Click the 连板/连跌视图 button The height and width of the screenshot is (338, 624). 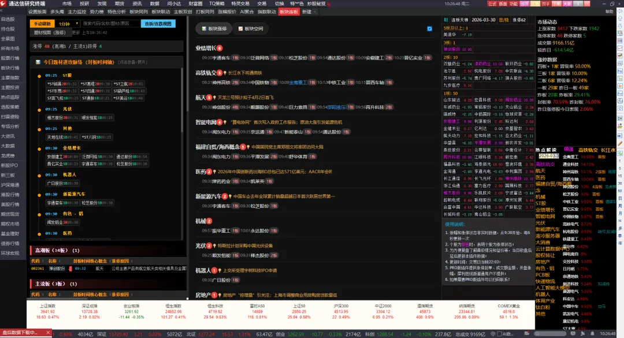pyautogui.click(x=158, y=24)
